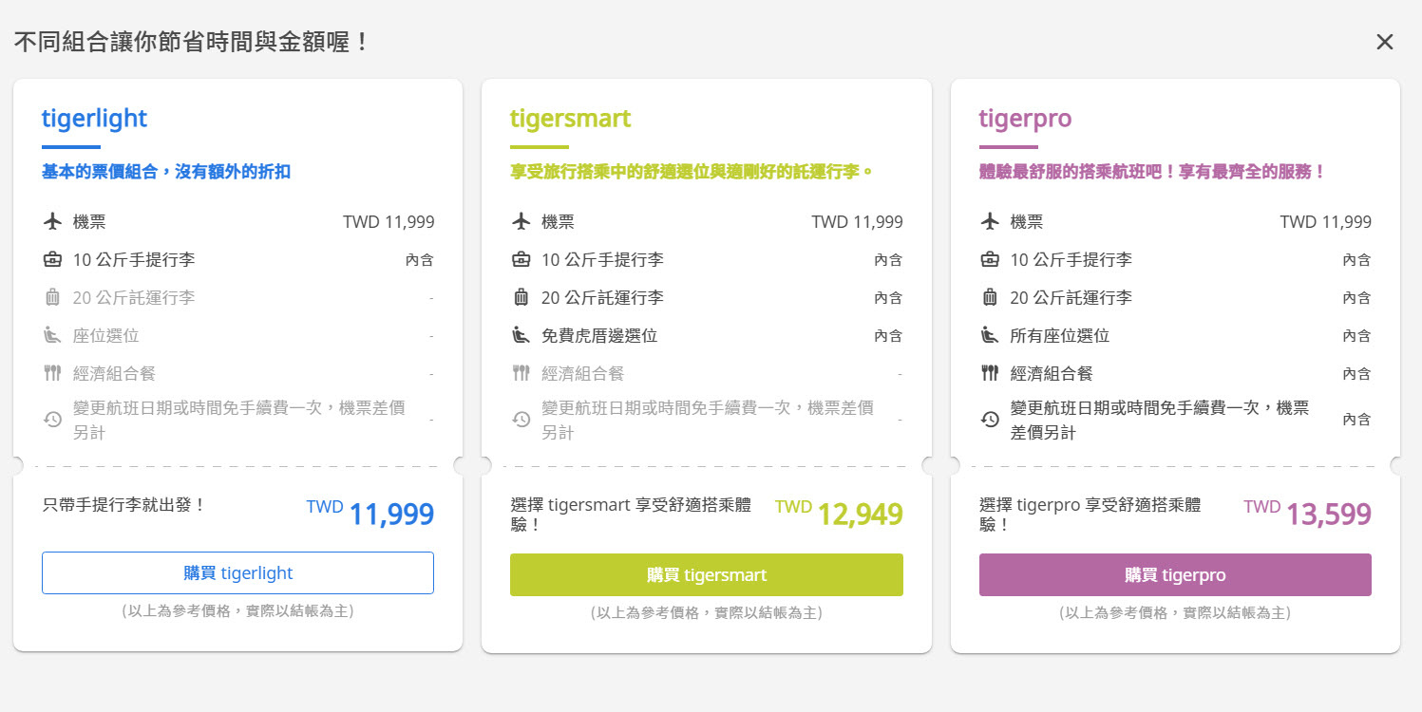Click the tigerpro total price 13,599

1329,515
